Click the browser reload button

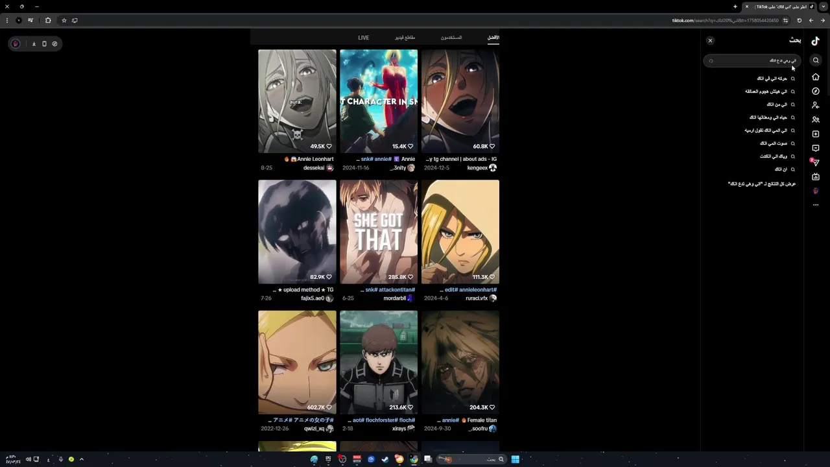click(x=799, y=20)
